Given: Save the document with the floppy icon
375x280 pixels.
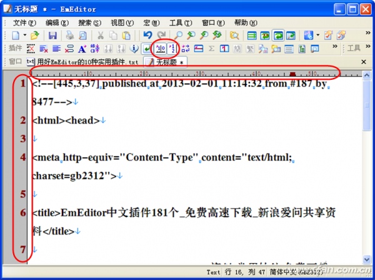Looking at the screenshot, I should (52, 36).
